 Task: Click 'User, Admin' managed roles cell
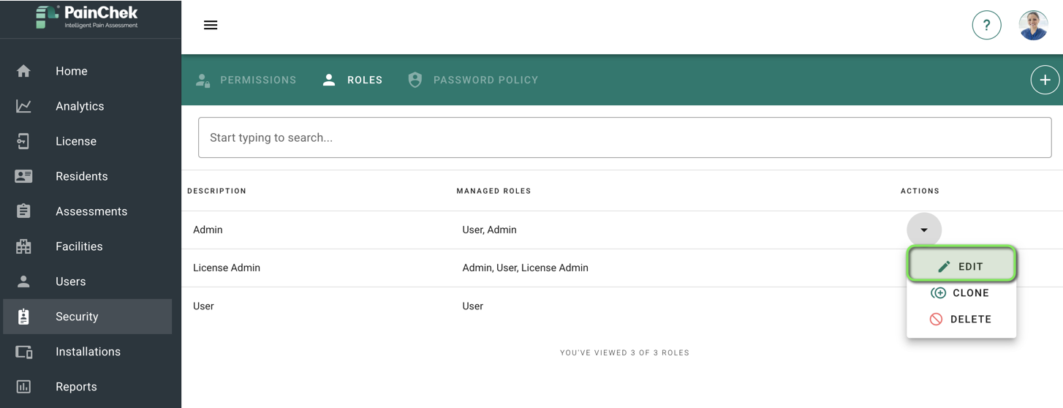click(489, 230)
